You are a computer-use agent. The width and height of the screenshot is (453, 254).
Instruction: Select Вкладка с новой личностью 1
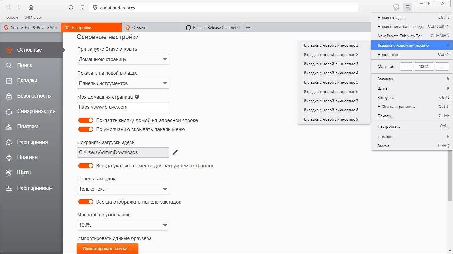pyautogui.click(x=334, y=45)
